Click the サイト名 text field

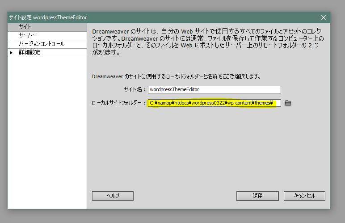[x=215, y=89]
